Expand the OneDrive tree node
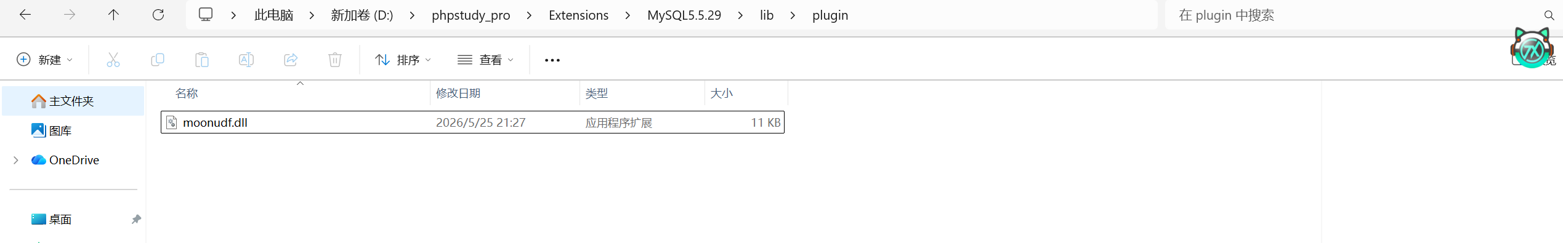Screen dimensions: 1563x243 16,160
